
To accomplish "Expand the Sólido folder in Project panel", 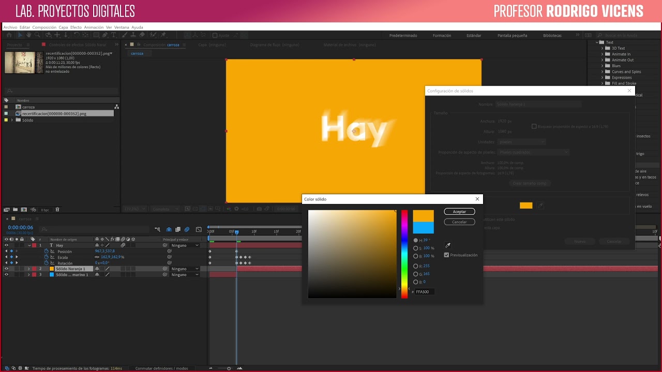I will [x=12, y=120].
